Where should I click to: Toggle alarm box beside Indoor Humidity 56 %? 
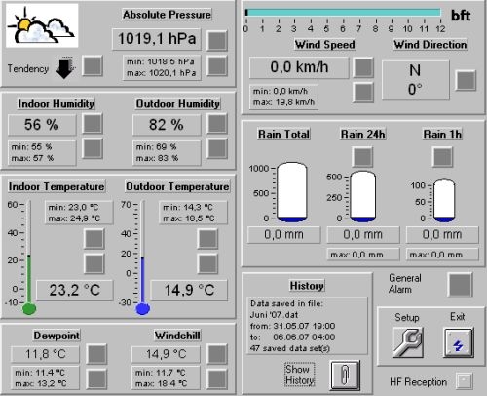coord(93,124)
